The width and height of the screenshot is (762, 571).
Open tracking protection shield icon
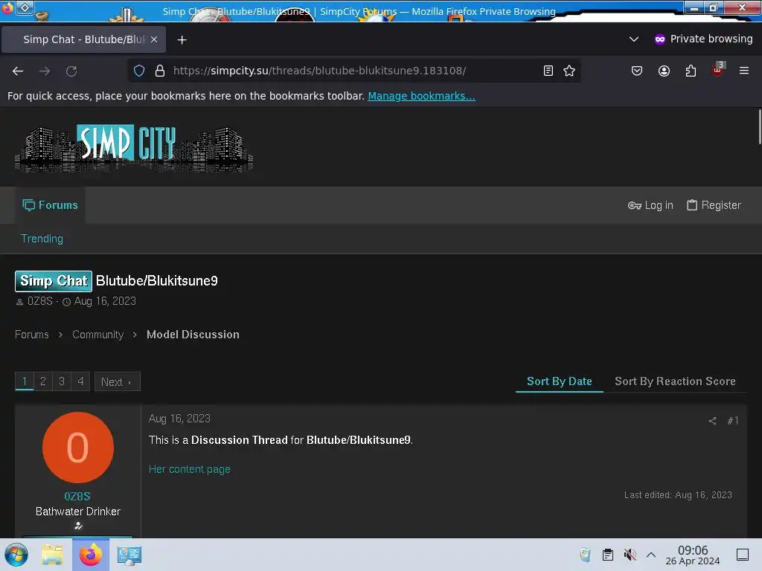pos(139,71)
